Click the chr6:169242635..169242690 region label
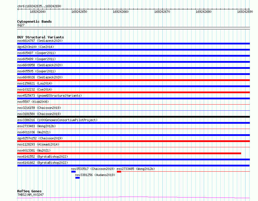Image resolution: width=258 pixels, height=201 pixels. coord(39,6)
